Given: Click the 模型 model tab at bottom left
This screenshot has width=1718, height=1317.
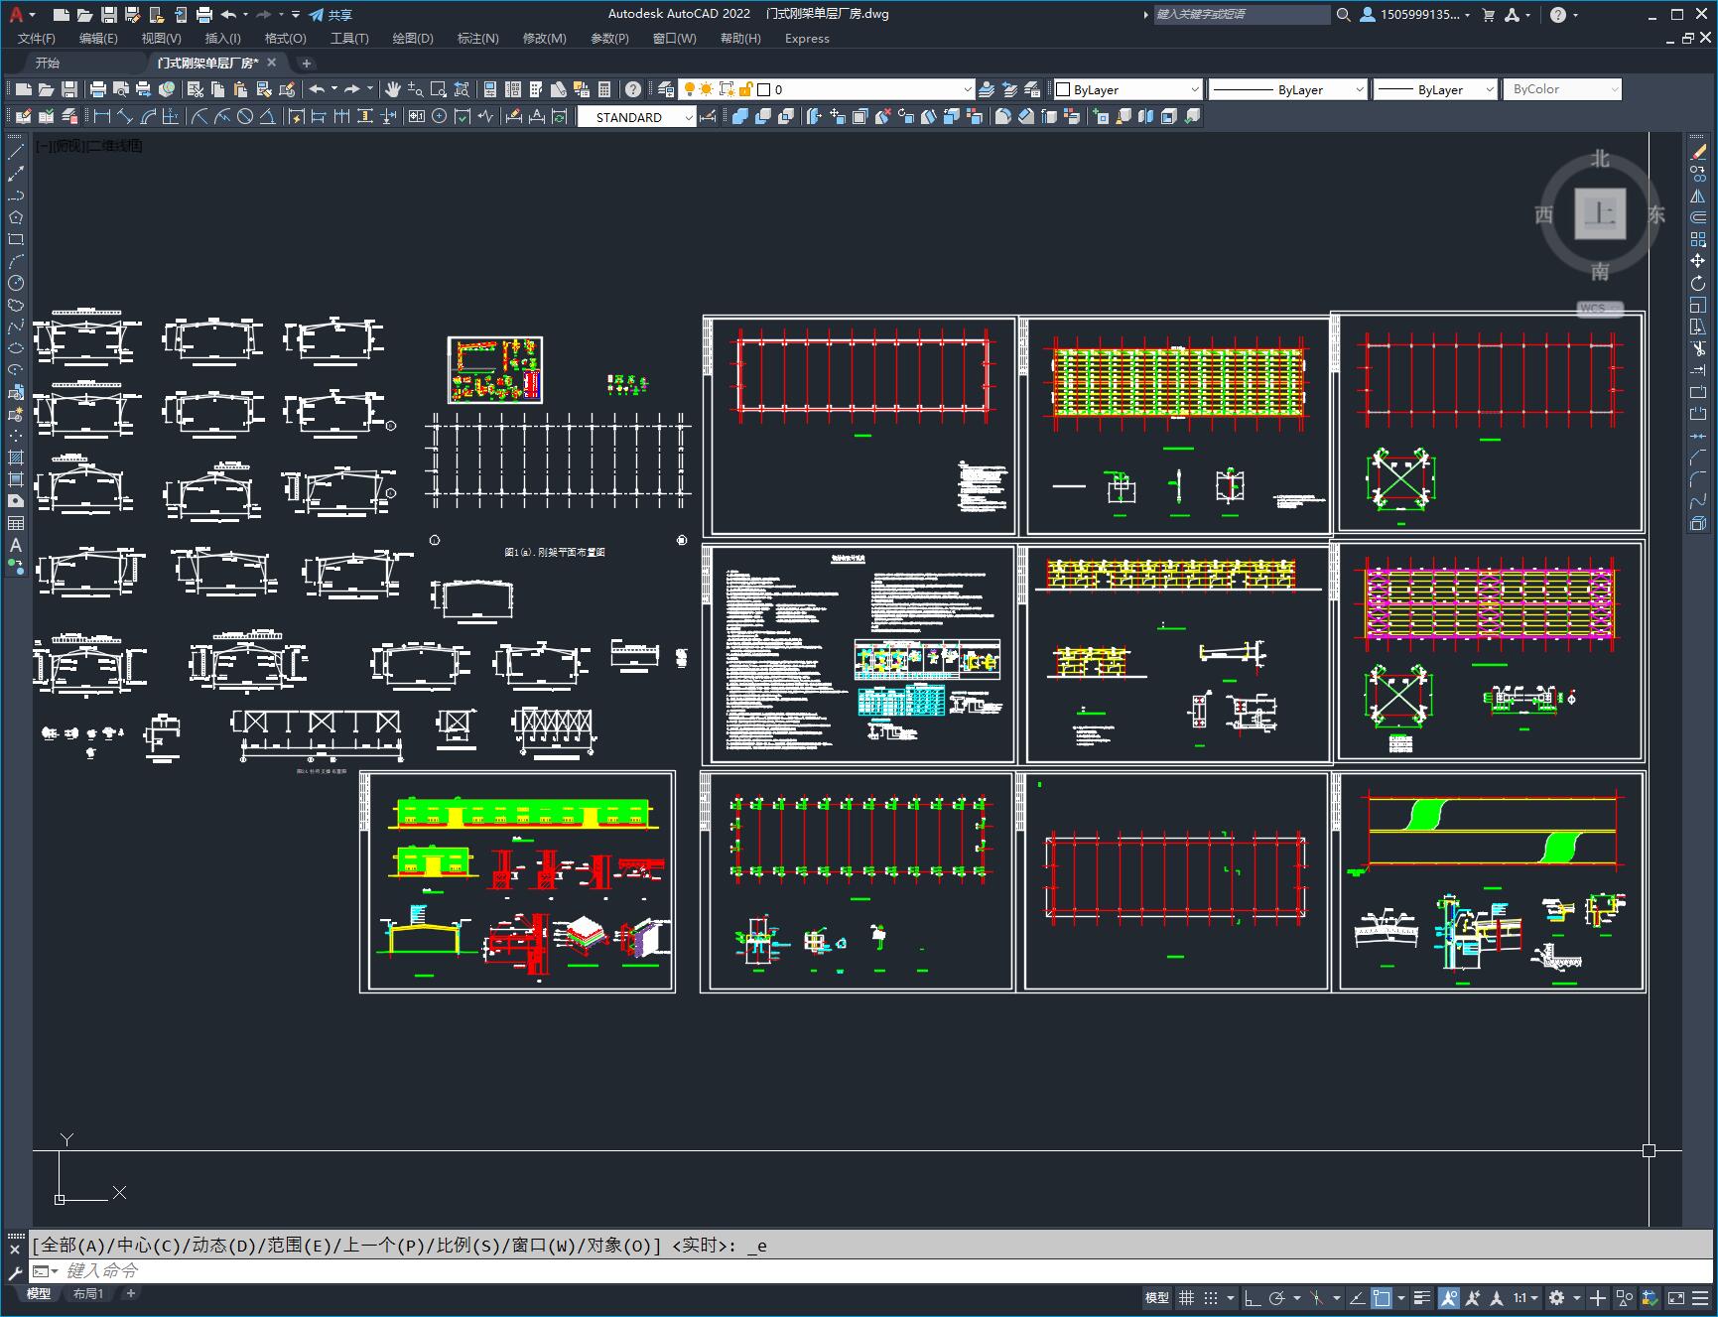Looking at the screenshot, I should point(39,1293).
